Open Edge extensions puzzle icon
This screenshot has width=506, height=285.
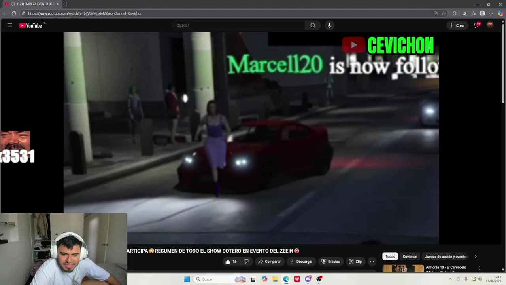(455, 13)
